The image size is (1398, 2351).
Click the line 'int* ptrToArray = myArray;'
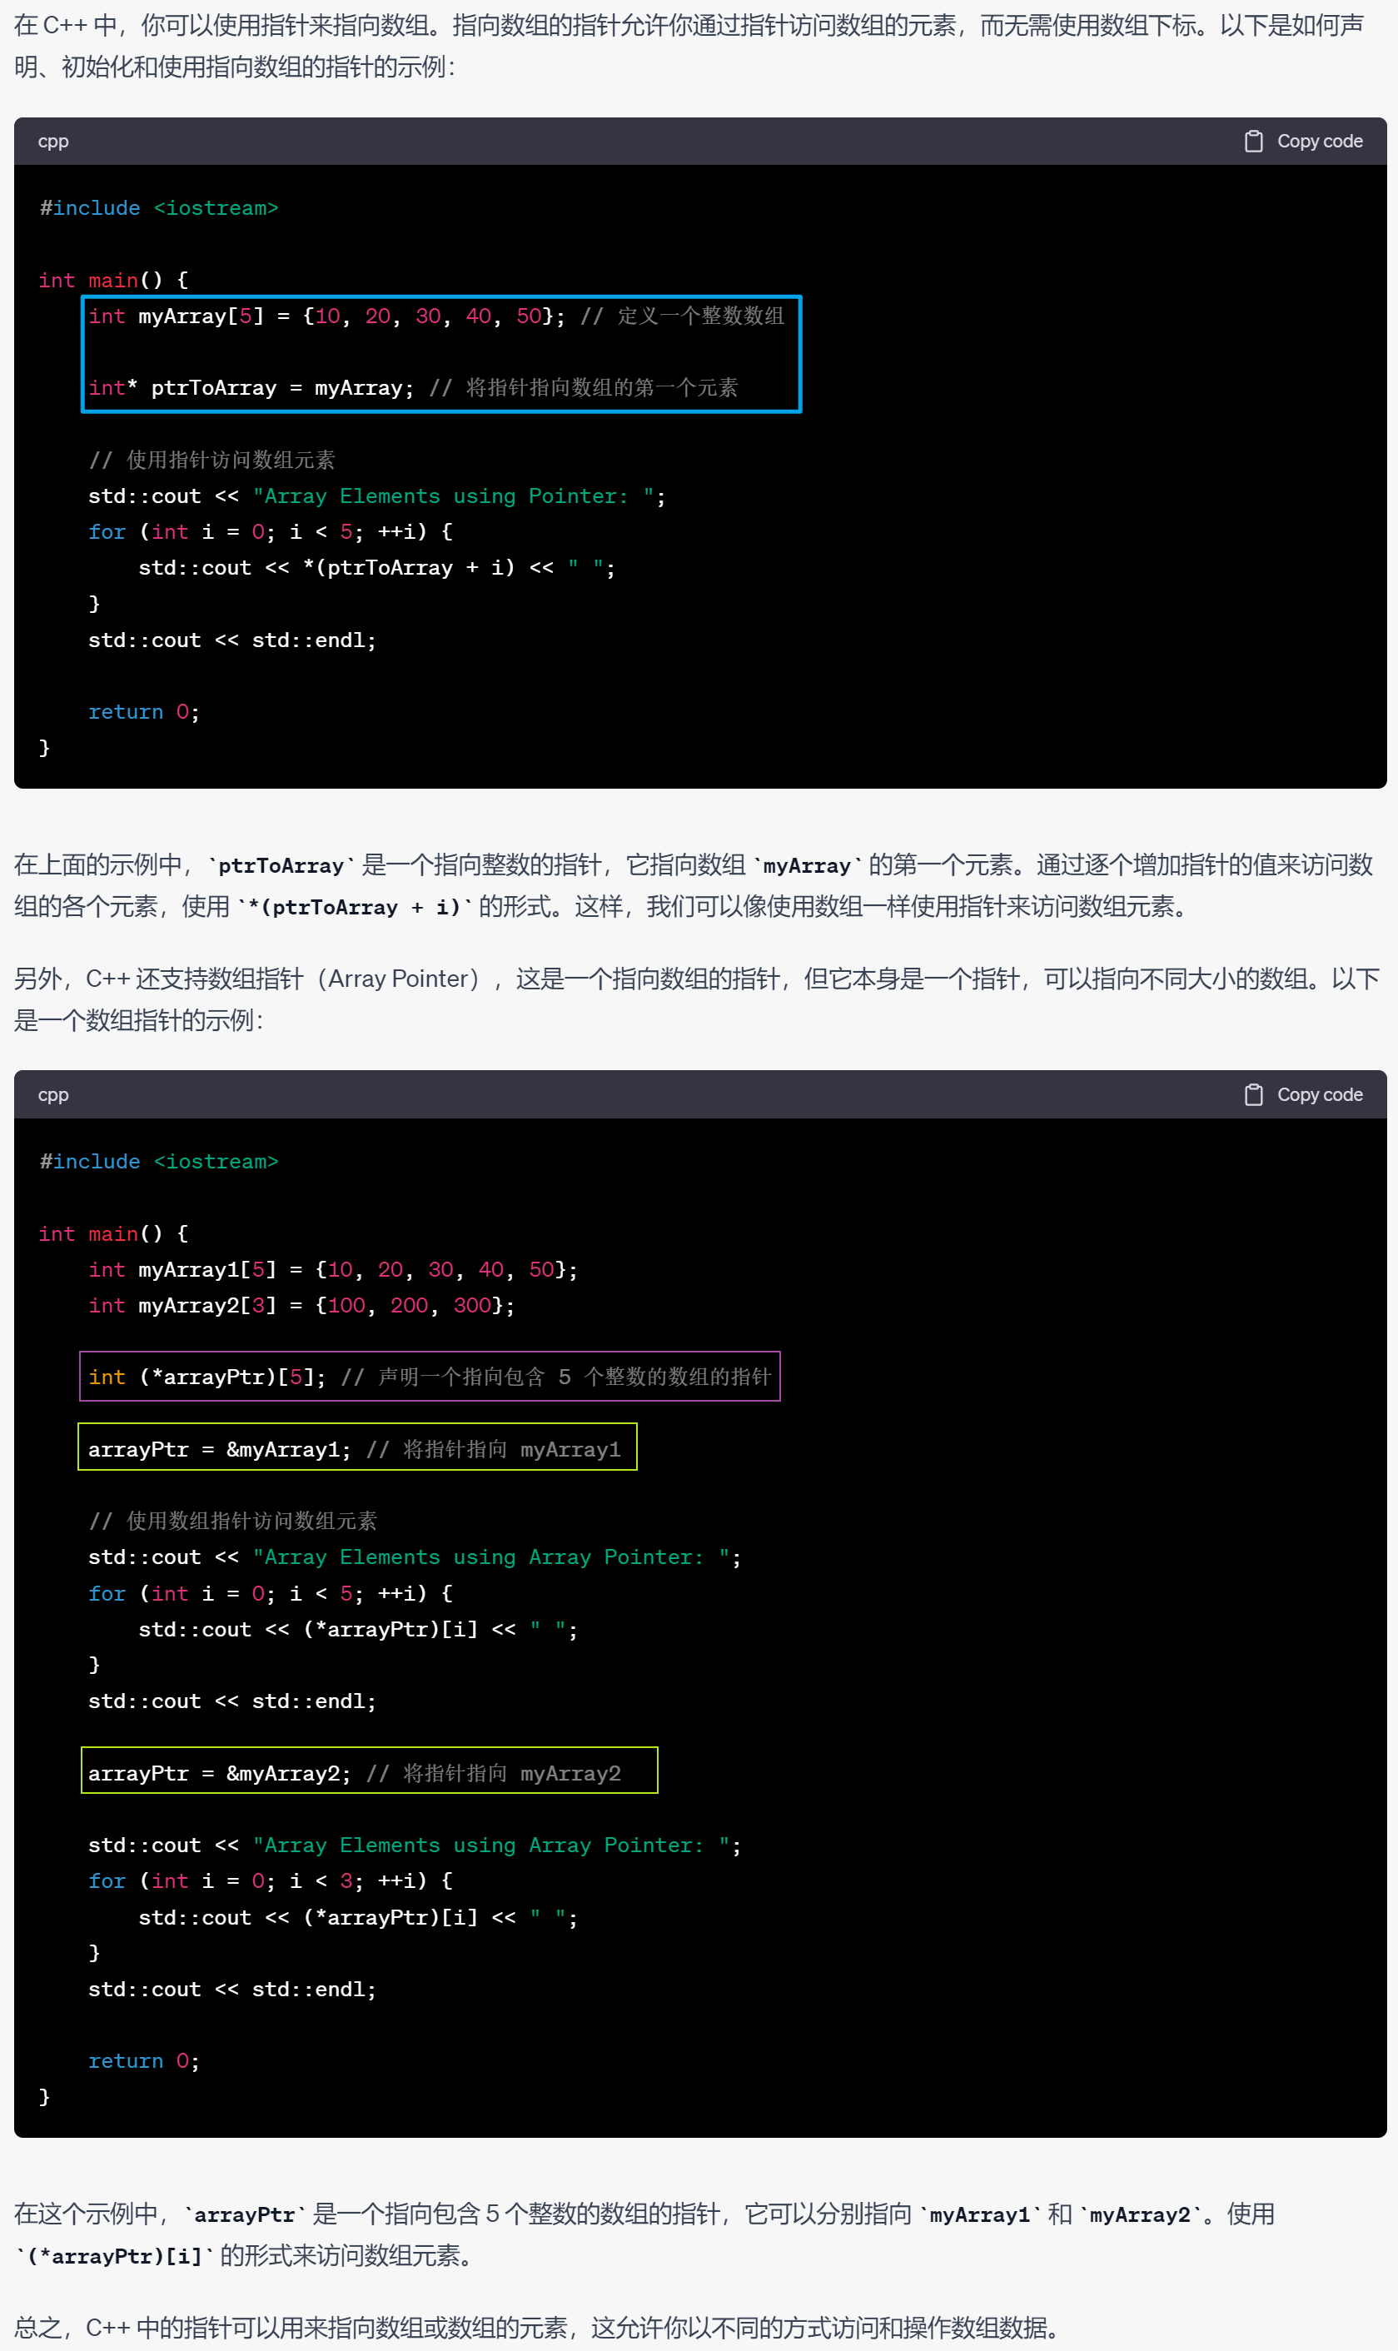pos(251,388)
